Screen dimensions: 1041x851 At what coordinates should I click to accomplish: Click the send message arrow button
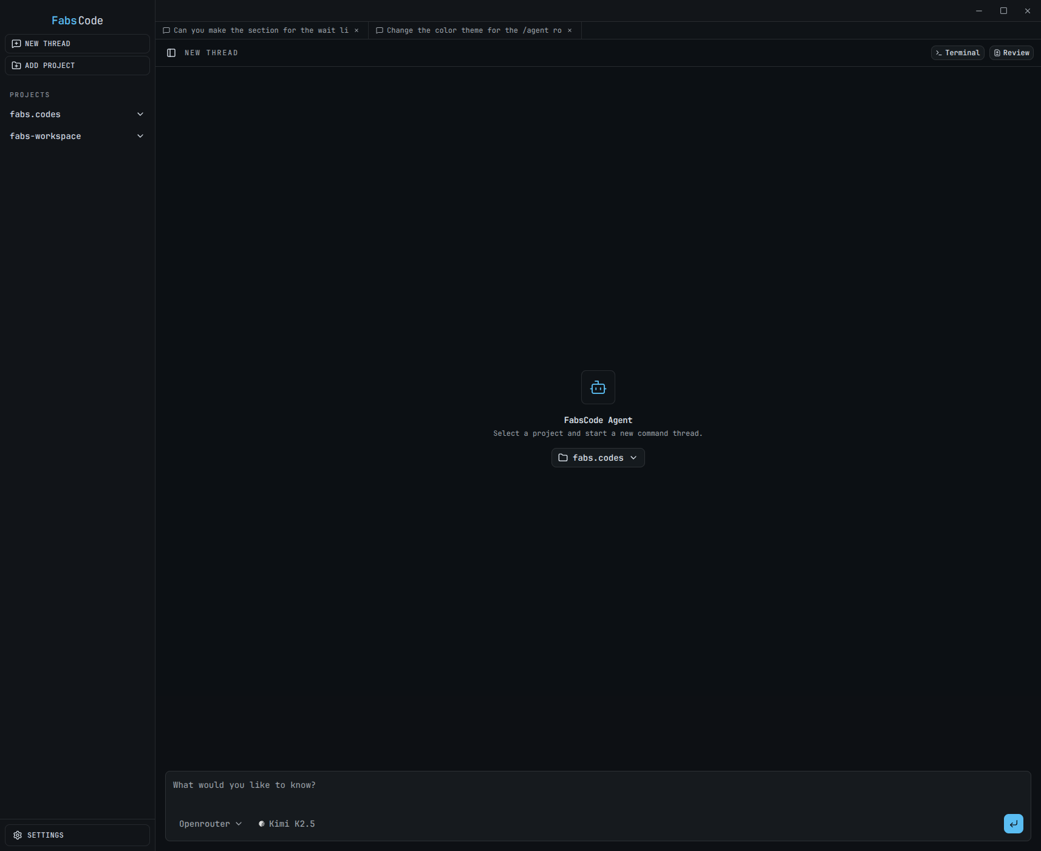coord(1013,824)
